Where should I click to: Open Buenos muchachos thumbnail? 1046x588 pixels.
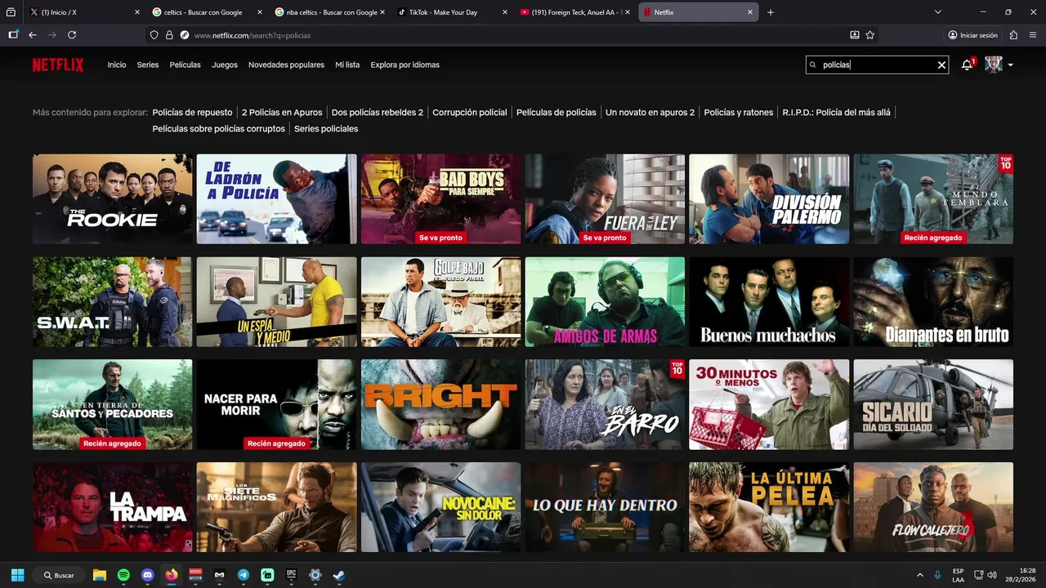click(769, 301)
